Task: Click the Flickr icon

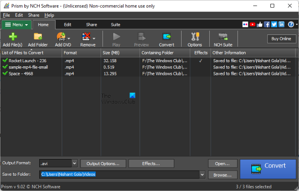Action: coord(245,25)
